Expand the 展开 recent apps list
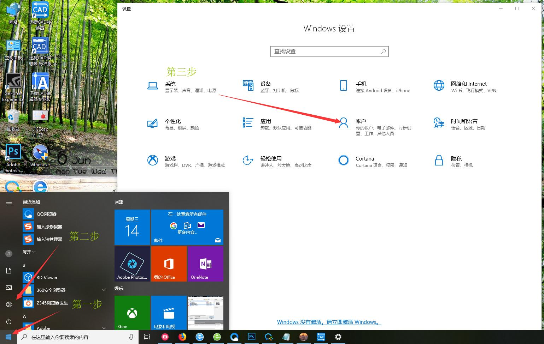544x344 pixels. [28, 252]
